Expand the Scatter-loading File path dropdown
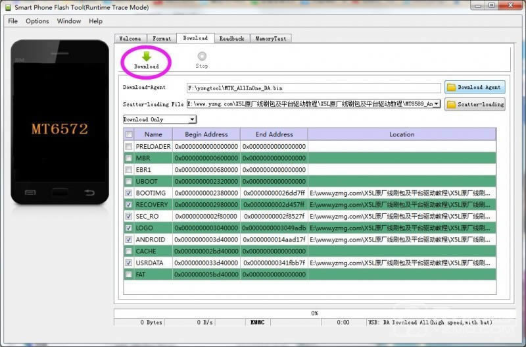Viewport: 526px width, 347px height. 437,104
